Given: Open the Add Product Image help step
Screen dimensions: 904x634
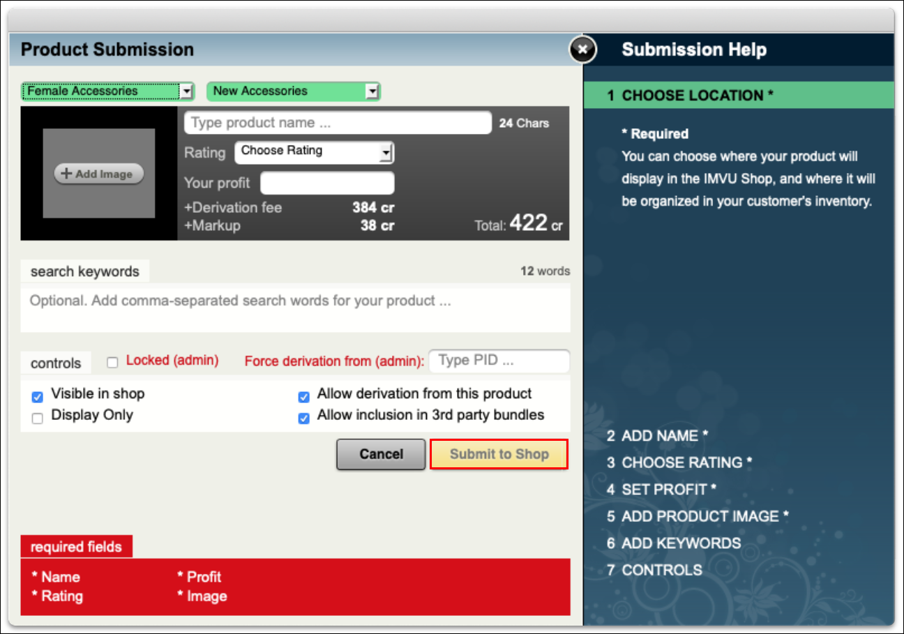Looking at the screenshot, I should pos(698,516).
